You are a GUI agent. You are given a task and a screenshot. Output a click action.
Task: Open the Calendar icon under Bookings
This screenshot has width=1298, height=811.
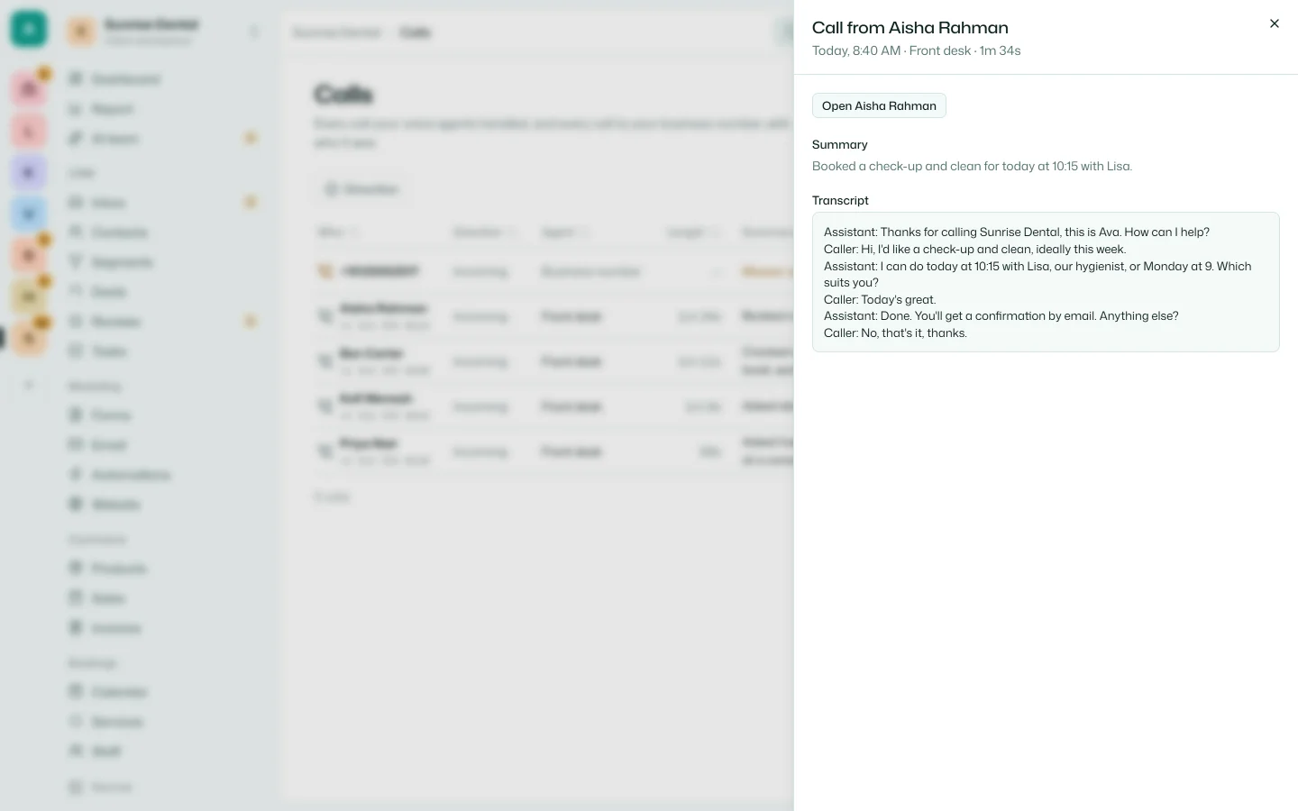[x=76, y=692]
